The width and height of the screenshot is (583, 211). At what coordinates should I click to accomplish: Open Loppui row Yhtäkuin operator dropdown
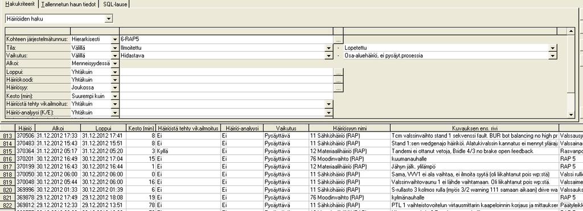[x=114, y=72]
